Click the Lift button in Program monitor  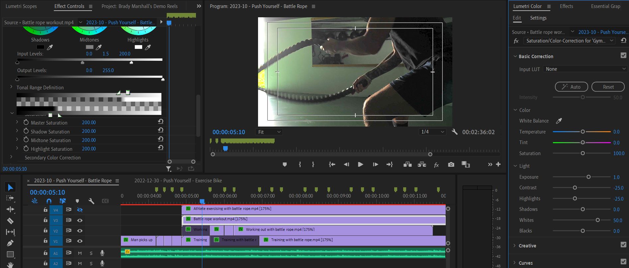407,164
